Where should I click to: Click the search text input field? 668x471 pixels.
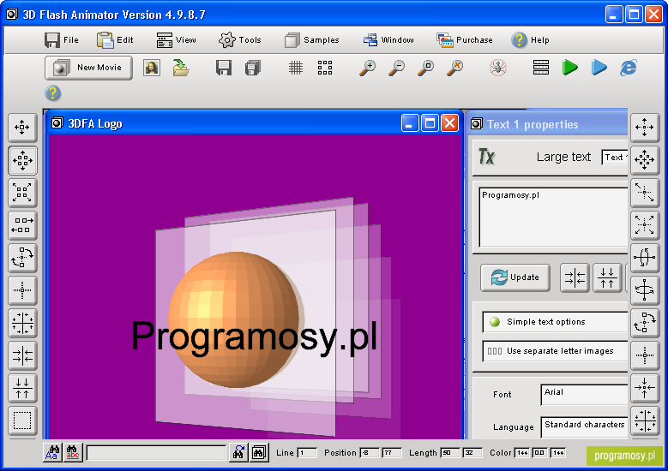[x=156, y=453]
